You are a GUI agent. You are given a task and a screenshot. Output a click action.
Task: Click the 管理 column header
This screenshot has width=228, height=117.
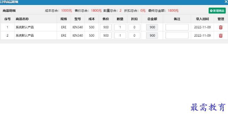coord(221,19)
